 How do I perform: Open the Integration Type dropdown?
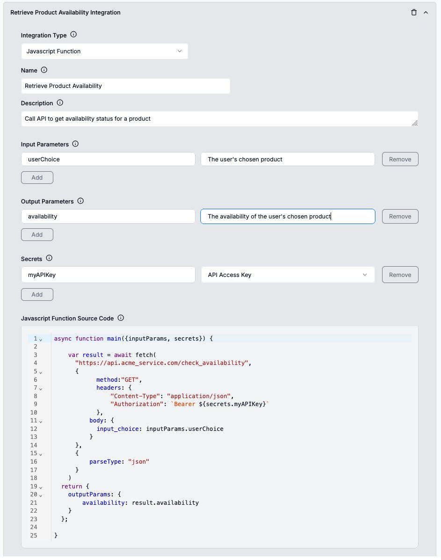tap(105, 51)
